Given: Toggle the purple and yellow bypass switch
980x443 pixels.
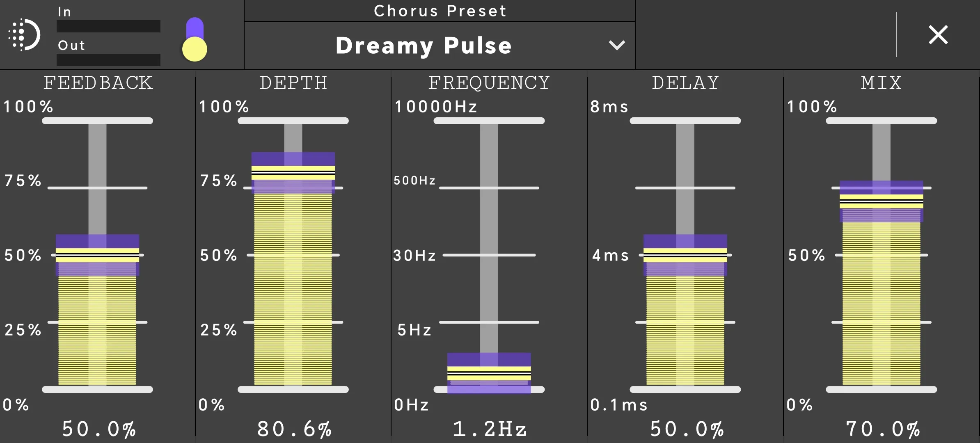Looking at the screenshot, I should tap(195, 39).
